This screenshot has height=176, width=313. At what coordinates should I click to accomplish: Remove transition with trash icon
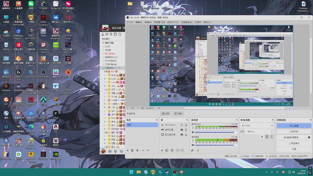pyautogui.click(x=267, y=136)
